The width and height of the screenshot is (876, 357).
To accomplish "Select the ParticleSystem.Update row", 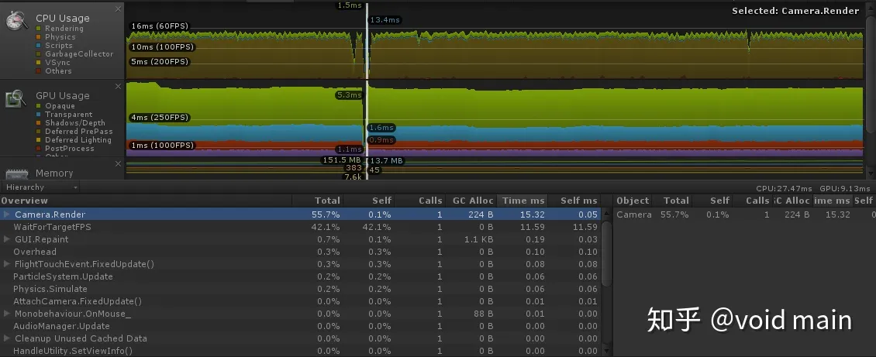I will click(x=301, y=276).
